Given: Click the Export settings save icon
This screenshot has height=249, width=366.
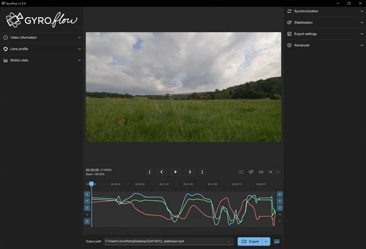Looking at the screenshot, I should coord(290,34).
